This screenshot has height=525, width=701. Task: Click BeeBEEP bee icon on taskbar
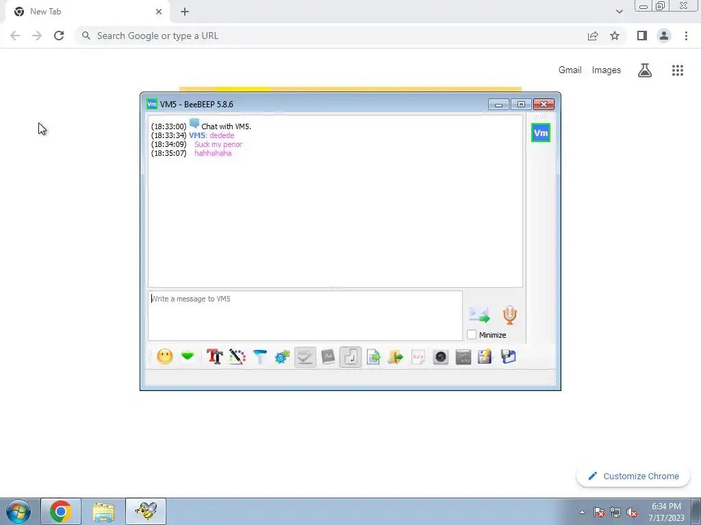146,511
